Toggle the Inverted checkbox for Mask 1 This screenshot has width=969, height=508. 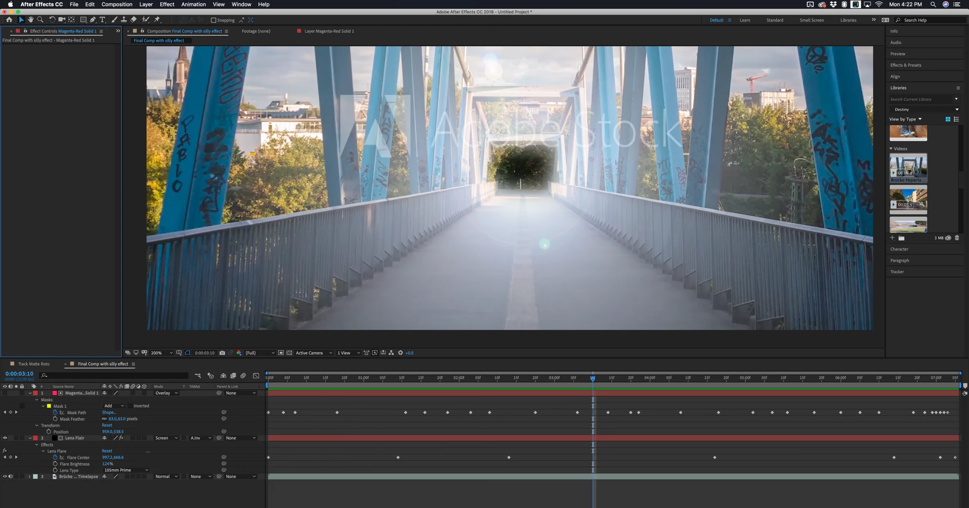[130, 406]
